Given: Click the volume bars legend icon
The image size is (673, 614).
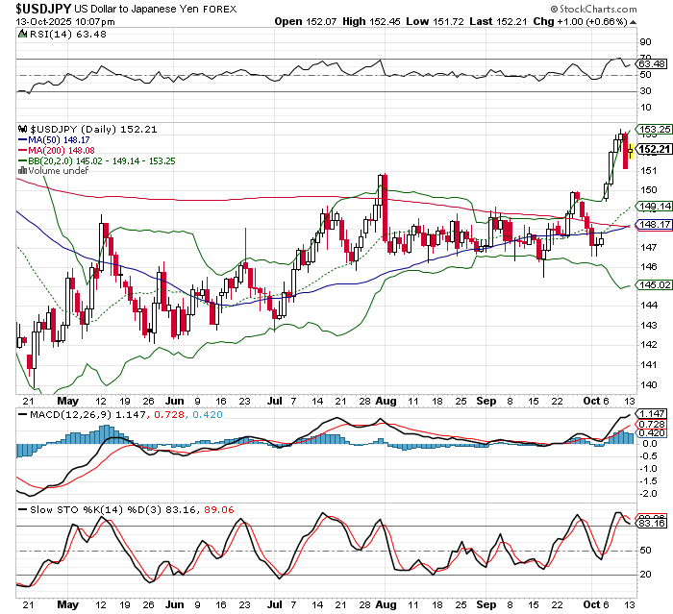Looking at the screenshot, I should click(23, 171).
